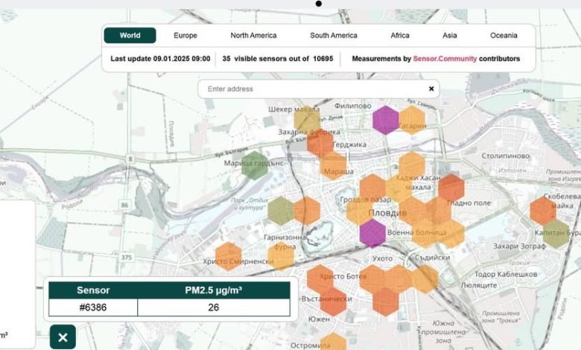Click the green hexagon at Марица гардънс
Screen dimensions: 581x350
point(255,165)
